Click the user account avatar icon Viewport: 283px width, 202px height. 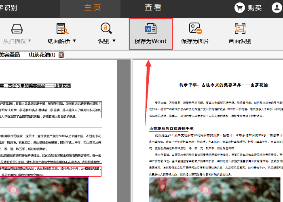coord(276,8)
